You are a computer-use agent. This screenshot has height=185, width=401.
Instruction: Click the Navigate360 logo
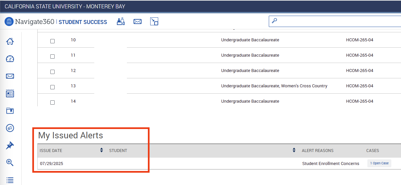[30, 22]
